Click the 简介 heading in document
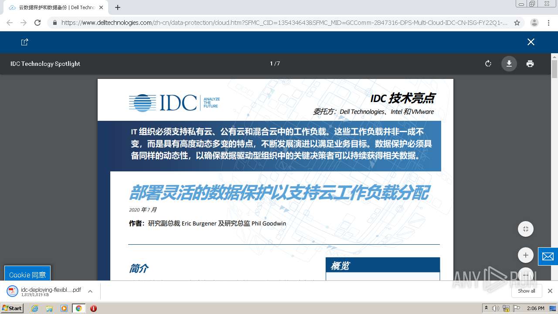 pyautogui.click(x=139, y=268)
